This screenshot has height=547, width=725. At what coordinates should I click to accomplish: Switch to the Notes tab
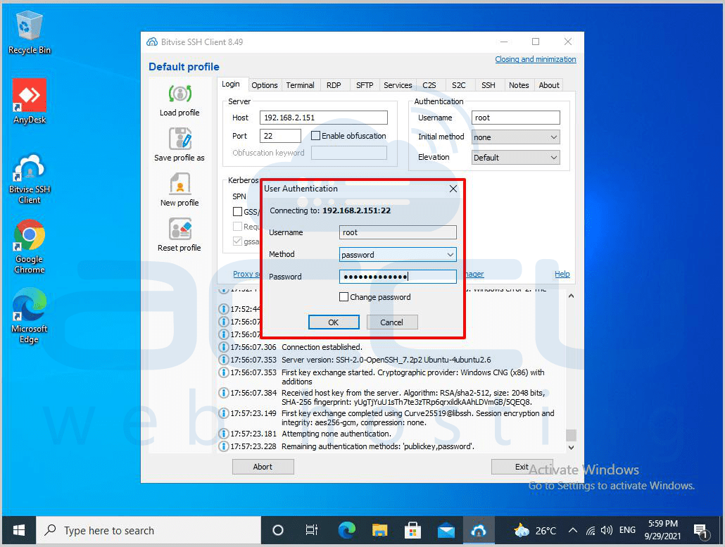tap(519, 85)
